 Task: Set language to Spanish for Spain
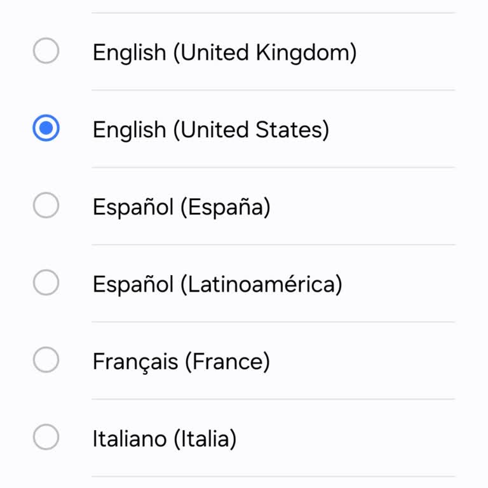pyautogui.click(x=46, y=207)
